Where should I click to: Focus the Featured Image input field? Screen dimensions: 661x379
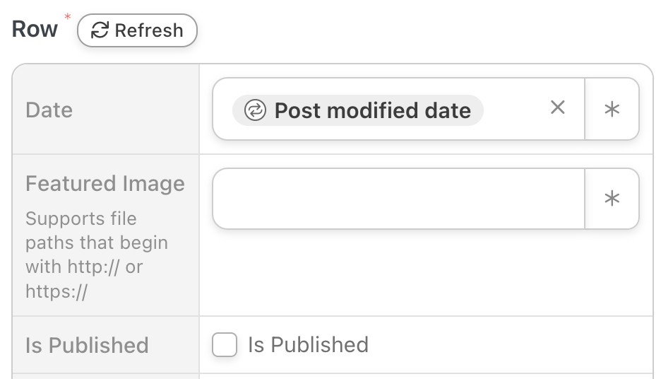398,199
